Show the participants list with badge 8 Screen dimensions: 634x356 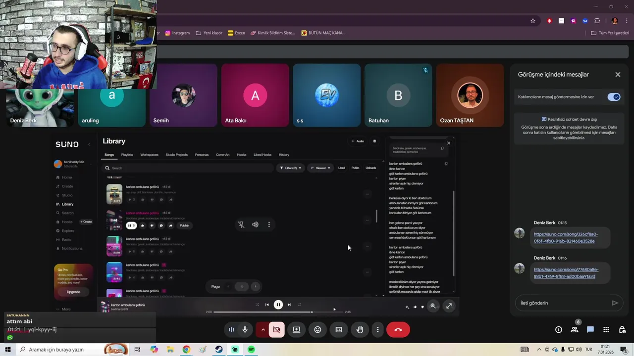coord(575,330)
